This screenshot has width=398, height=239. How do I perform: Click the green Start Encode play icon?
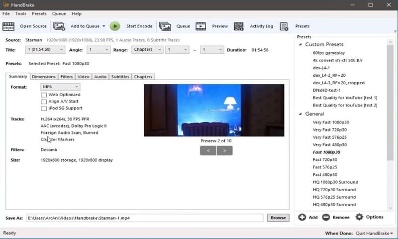[115, 26]
